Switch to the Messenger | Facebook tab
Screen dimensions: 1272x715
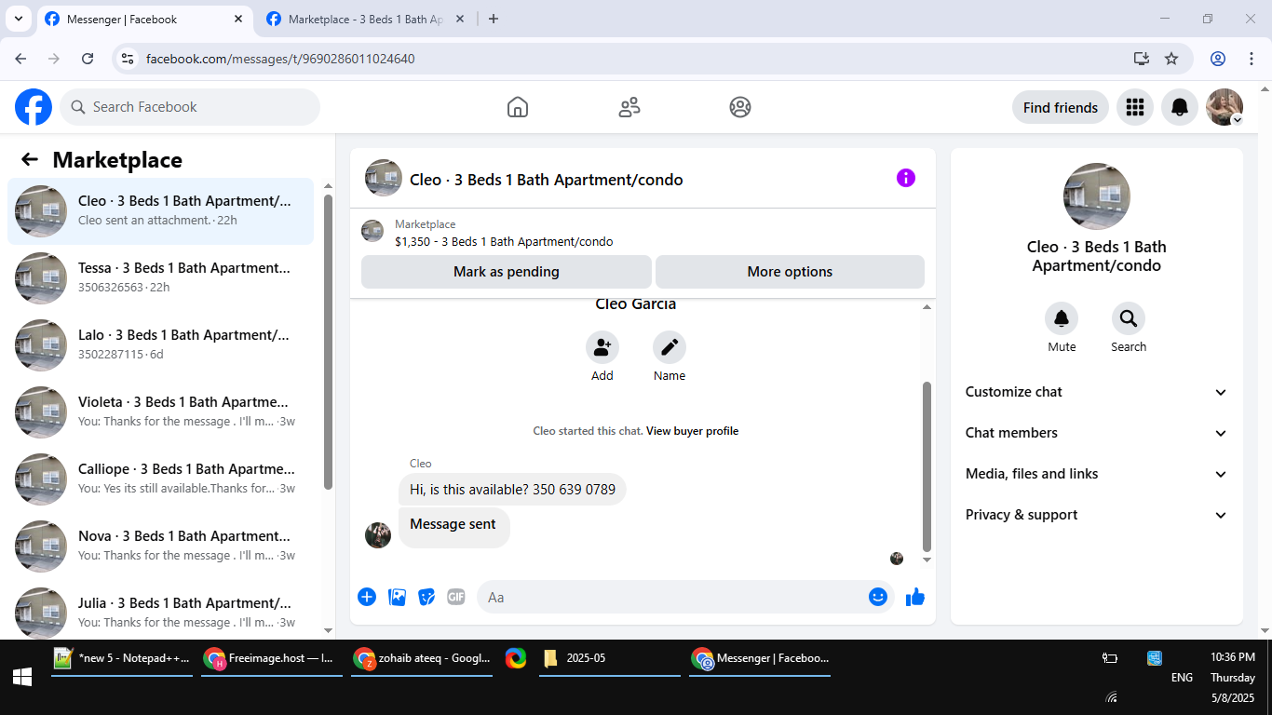[x=144, y=19]
